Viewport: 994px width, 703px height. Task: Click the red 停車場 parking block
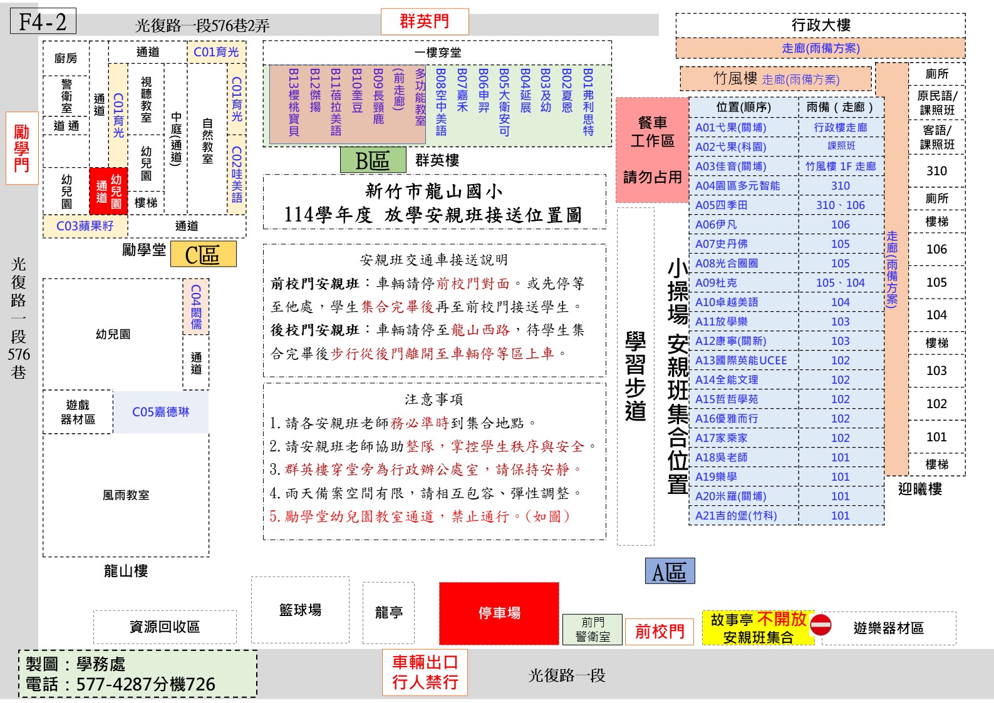499,613
